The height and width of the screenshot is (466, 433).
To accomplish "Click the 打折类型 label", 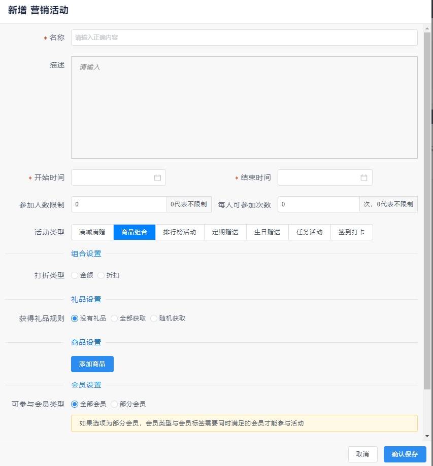I will pyautogui.click(x=49, y=275).
